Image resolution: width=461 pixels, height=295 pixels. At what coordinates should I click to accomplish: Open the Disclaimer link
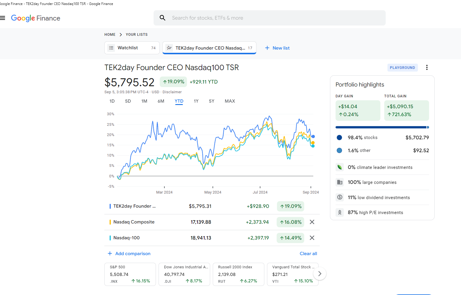tap(172, 92)
